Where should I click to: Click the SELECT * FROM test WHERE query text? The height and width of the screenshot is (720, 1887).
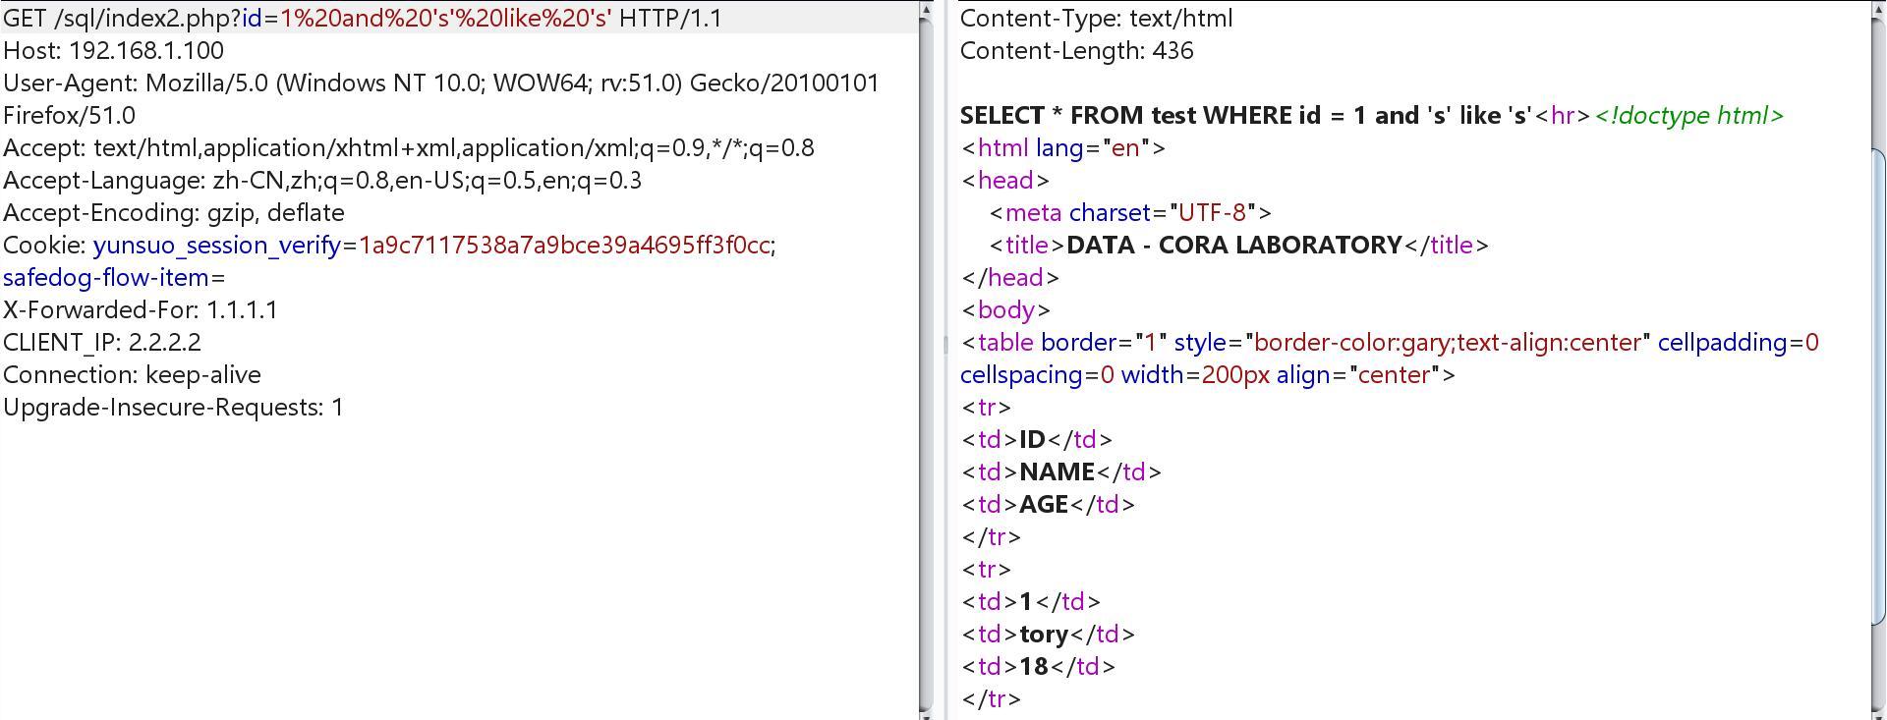tap(1246, 115)
